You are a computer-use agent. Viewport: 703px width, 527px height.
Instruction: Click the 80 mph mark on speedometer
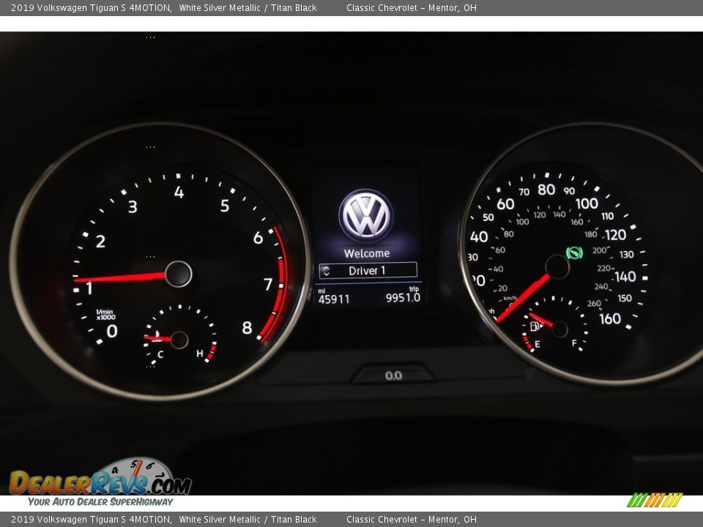click(x=546, y=190)
